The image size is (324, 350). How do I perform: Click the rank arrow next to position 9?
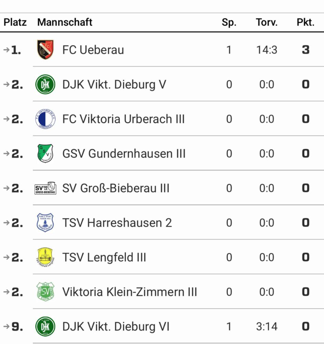pos(6,326)
